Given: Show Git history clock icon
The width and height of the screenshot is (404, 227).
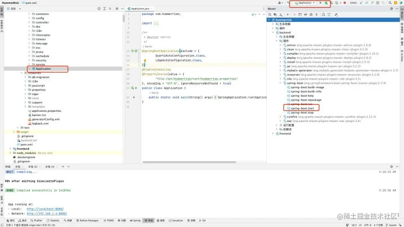Looking at the screenshot, I should coord(378,3).
